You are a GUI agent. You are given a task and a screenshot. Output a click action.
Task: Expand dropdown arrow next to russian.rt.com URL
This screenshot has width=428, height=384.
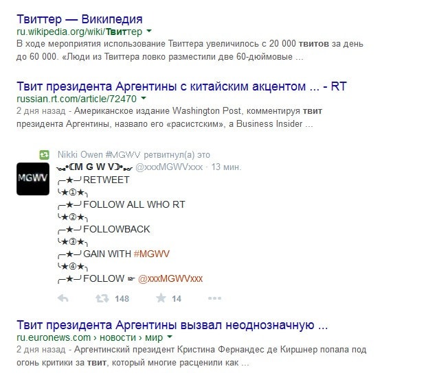pyautogui.click(x=144, y=98)
